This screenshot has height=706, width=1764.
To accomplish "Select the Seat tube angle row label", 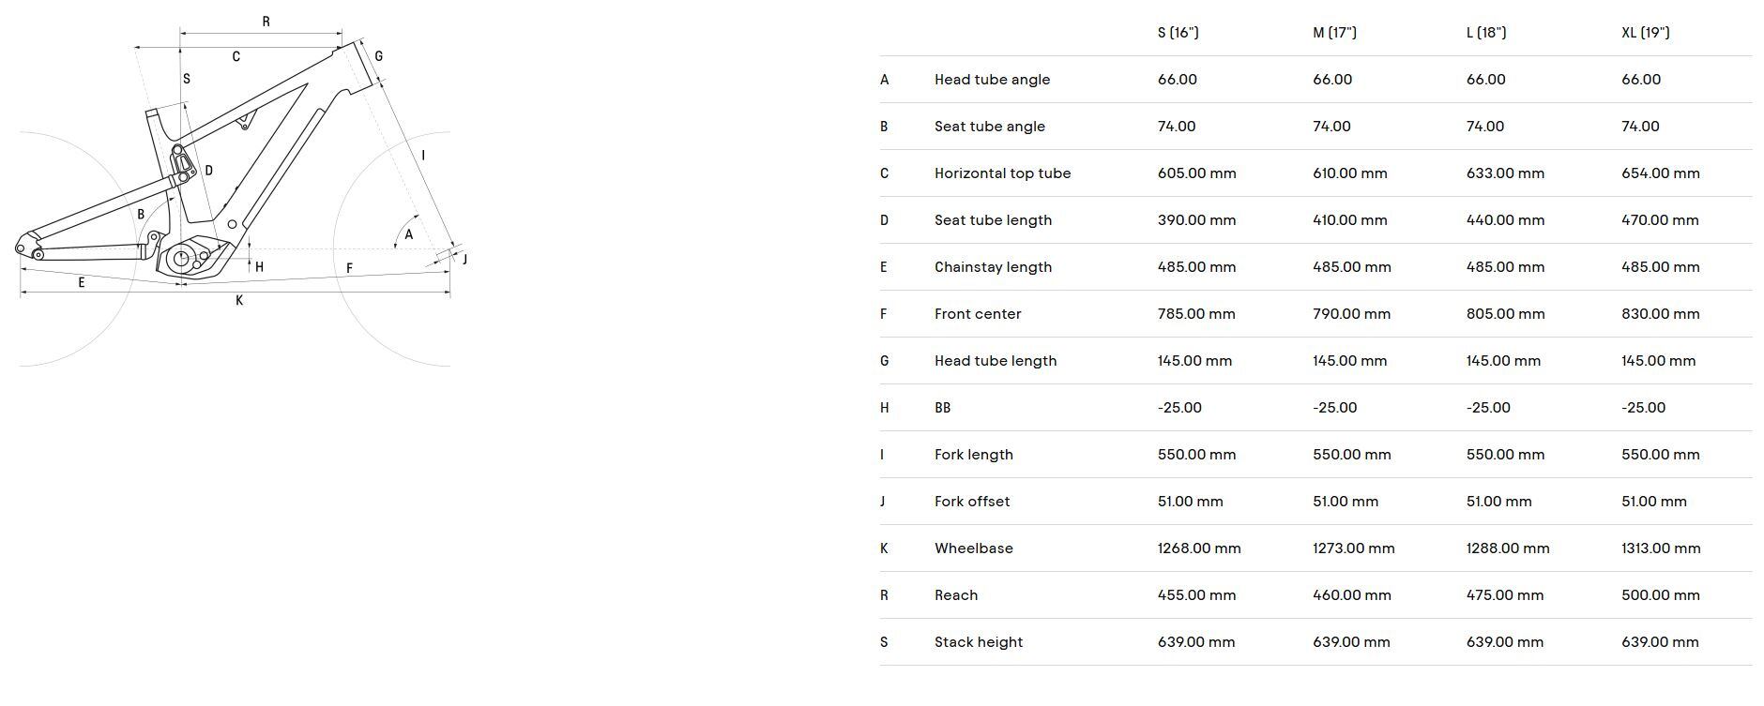I will [x=989, y=127].
